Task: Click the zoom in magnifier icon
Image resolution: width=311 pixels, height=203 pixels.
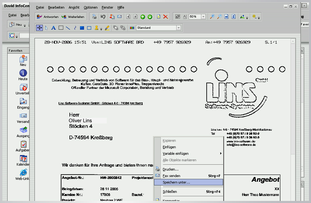Action: pos(212,17)
